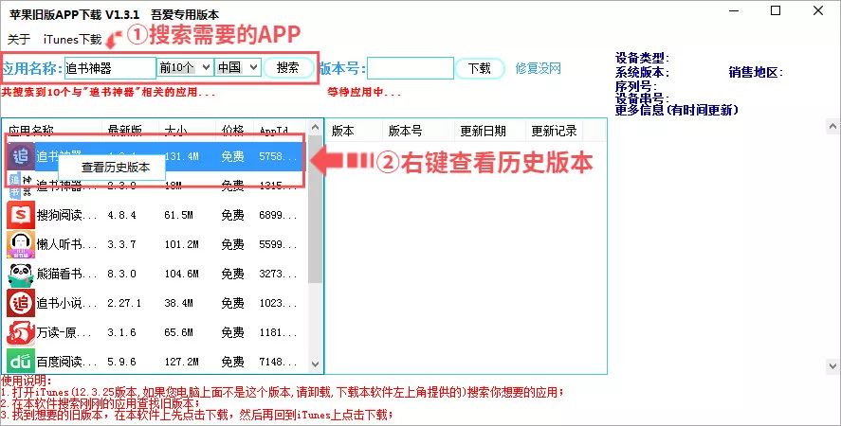The height and width of the screenshot is (426, 841).
Task: Click version 3.1.6 cell
Action: click(x=121, y=333)
